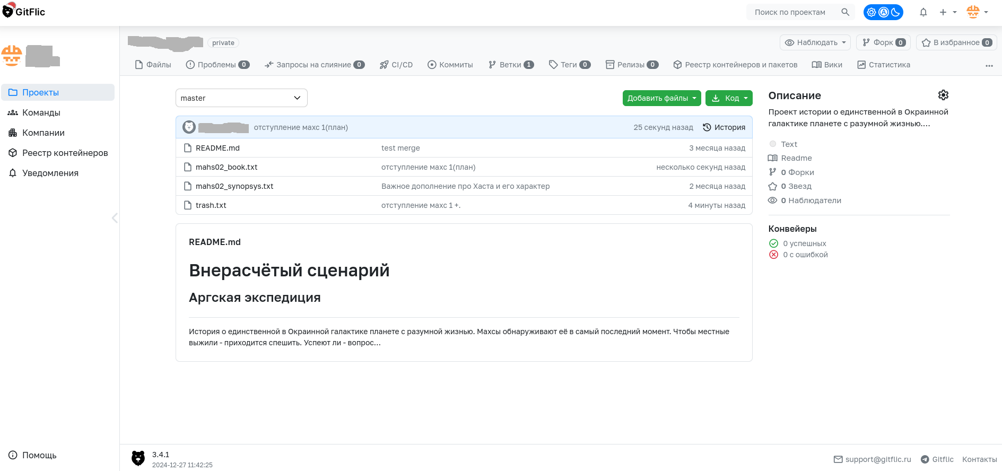Click the three-dots more tabs icon
1002x471 pixels.
[989, 66]
